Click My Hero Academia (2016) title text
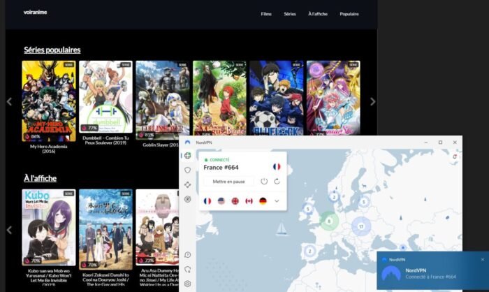Viewport: 489px width, 292px height. click(x=49, y=149)
